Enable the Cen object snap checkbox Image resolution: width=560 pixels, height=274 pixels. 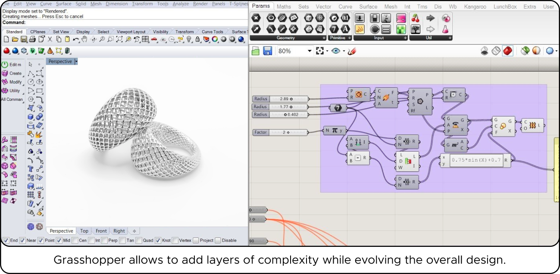(75, 240)
